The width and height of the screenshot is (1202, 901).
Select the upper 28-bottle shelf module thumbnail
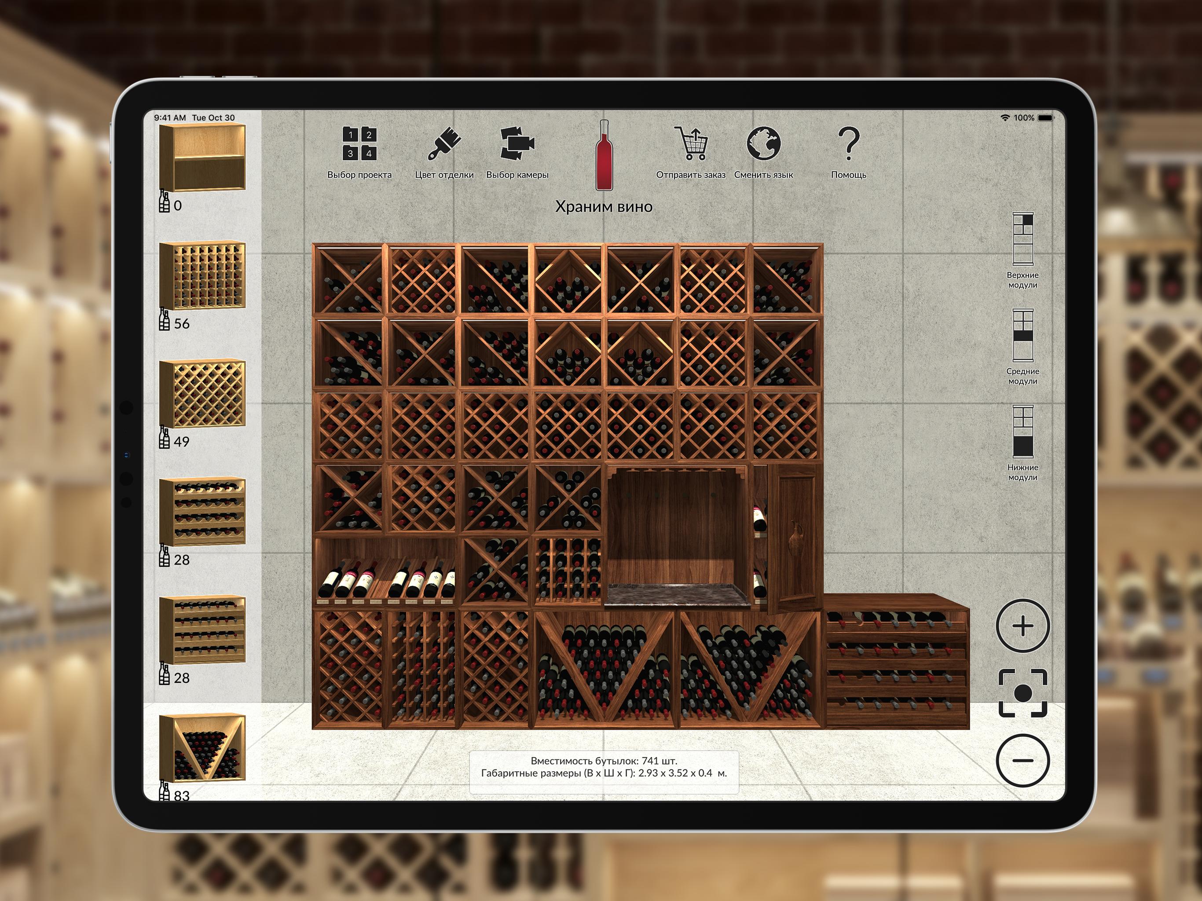click(202, 512)
